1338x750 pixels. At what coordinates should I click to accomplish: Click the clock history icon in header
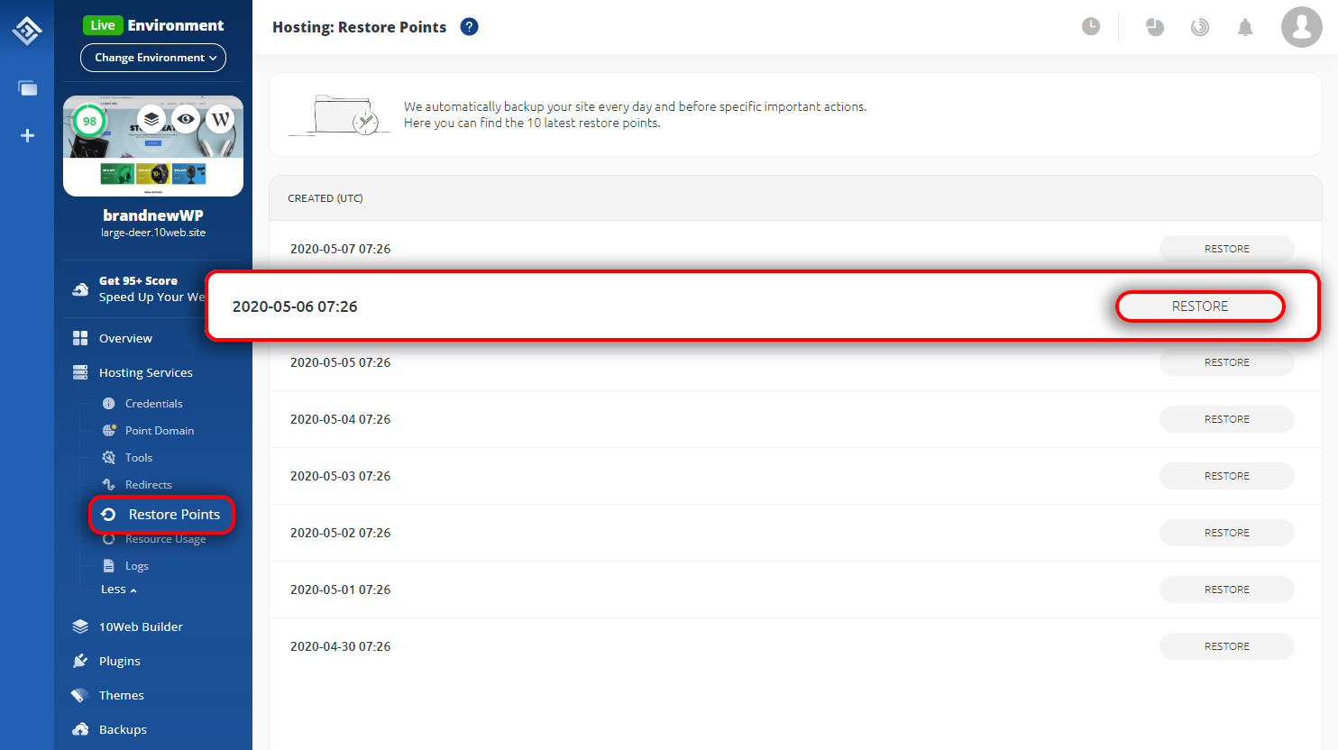pyautogui.click(x=1091, y=27)
